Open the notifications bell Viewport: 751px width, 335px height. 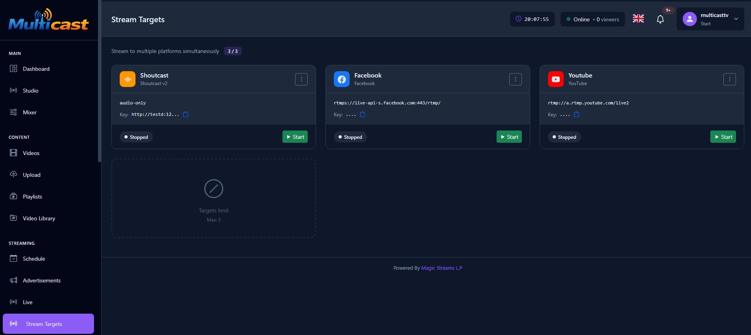(660, 19)
